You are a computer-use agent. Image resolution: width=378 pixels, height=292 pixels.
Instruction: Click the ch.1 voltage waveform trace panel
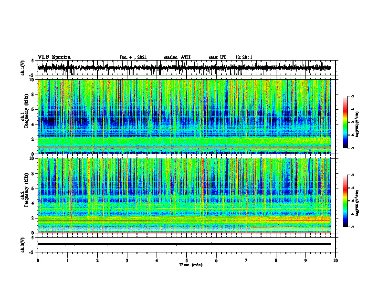click(187, 68)
